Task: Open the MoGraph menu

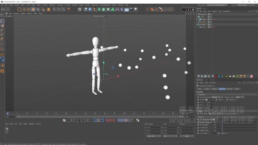Action: 52,5
